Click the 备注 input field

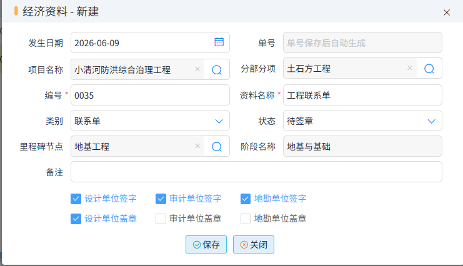pyautogui.click(x=256, y=172)
